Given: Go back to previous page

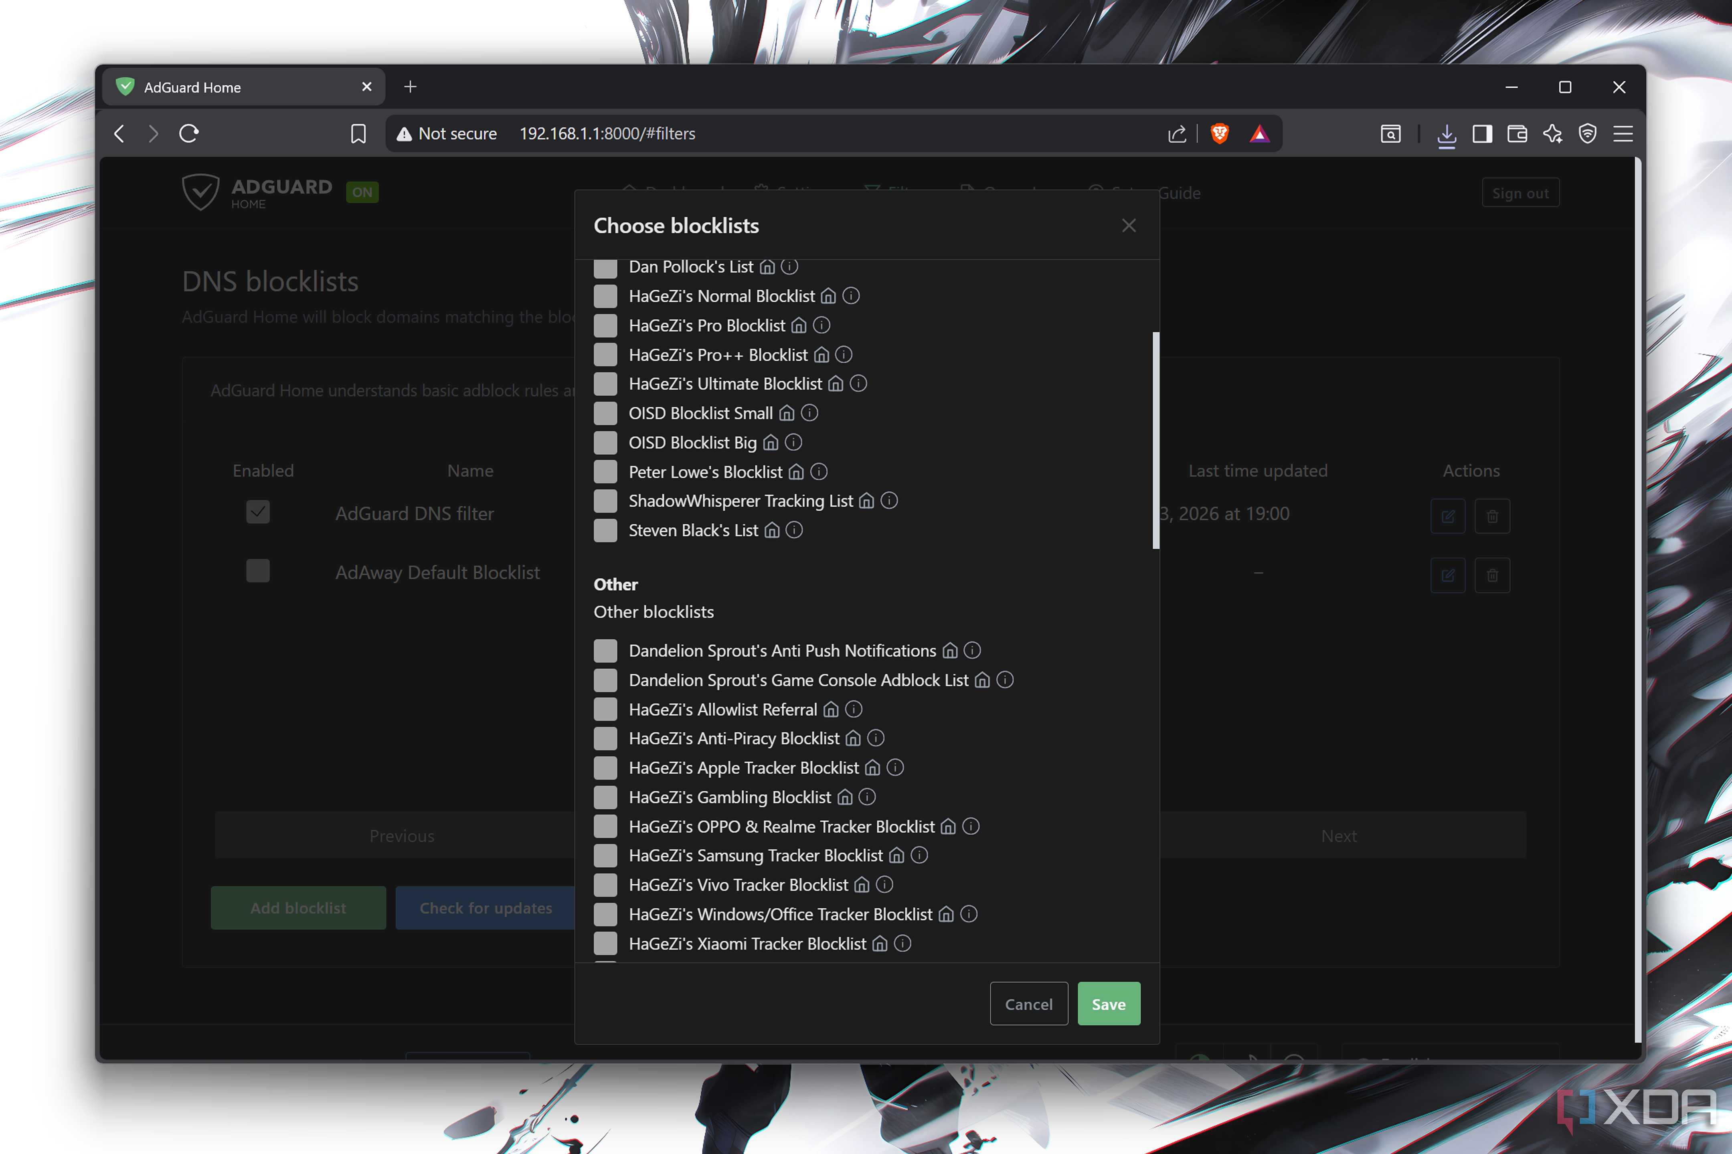Looking at the screenshot, I should pyautogui.click(x=119, y=133).
